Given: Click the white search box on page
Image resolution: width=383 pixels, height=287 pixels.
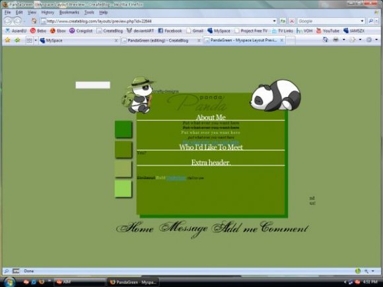Looking at the screenshot, I should (93, 85).
